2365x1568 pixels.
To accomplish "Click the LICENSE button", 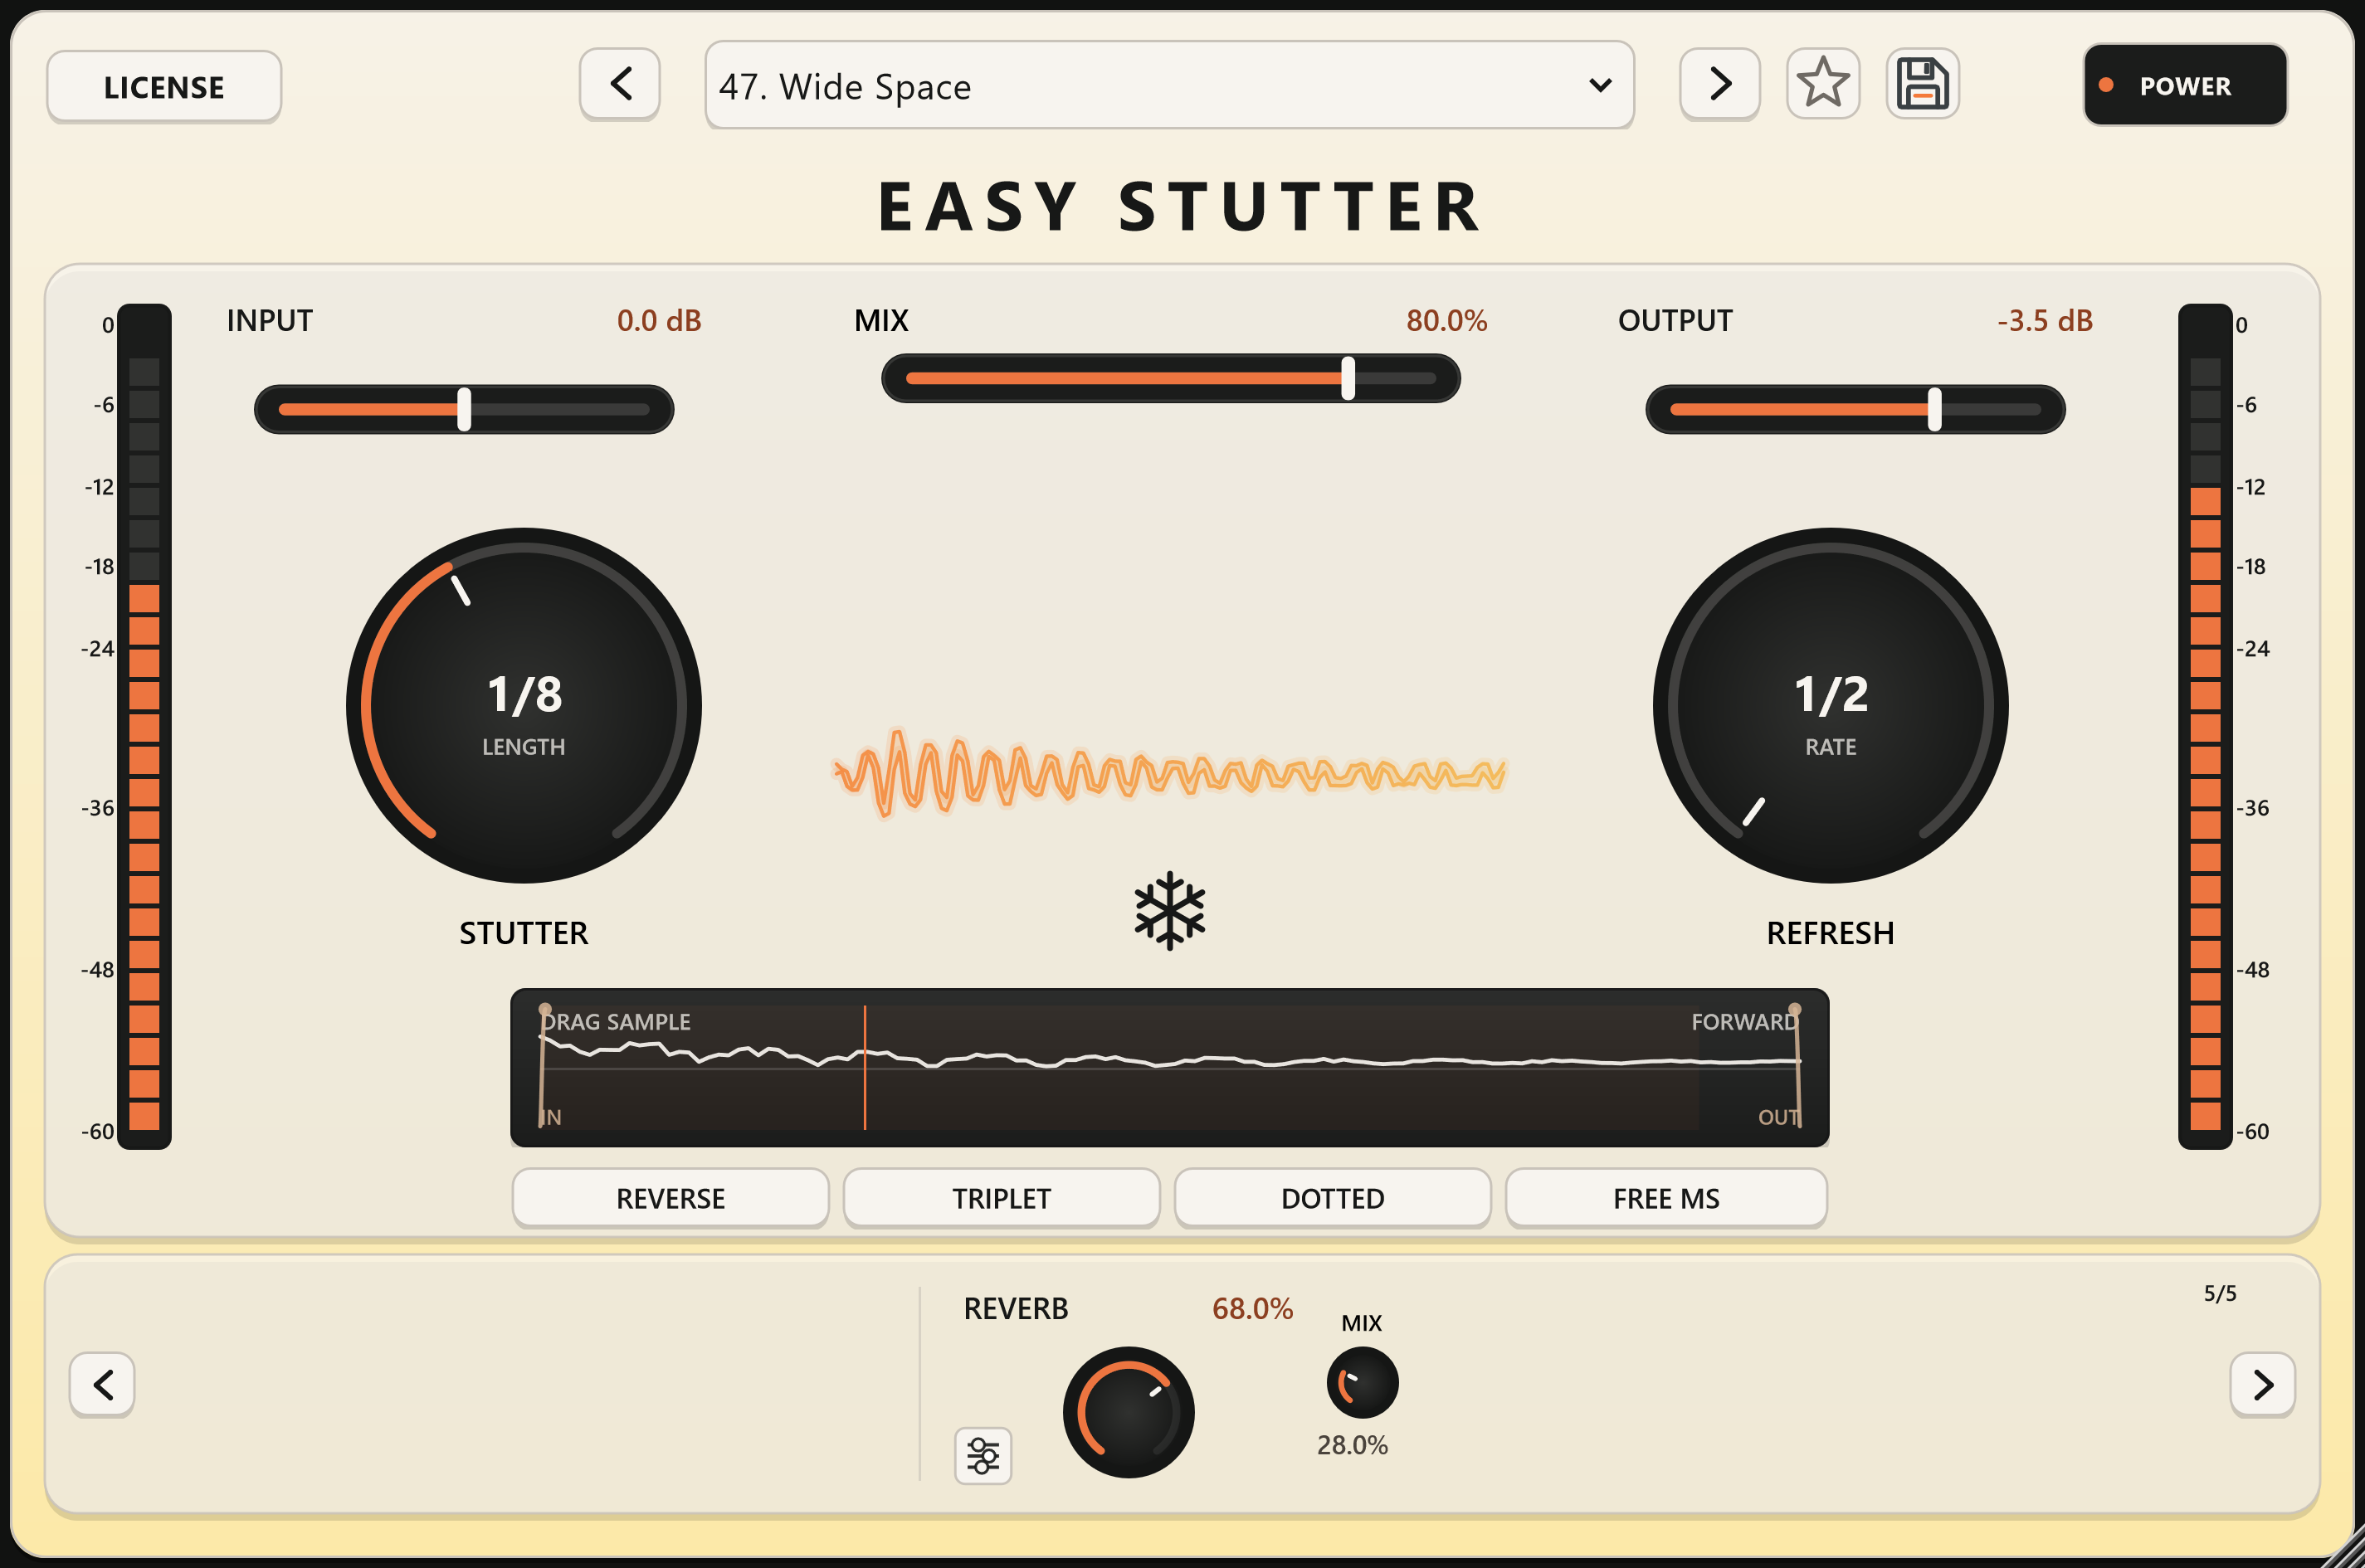I will [164, 87].
